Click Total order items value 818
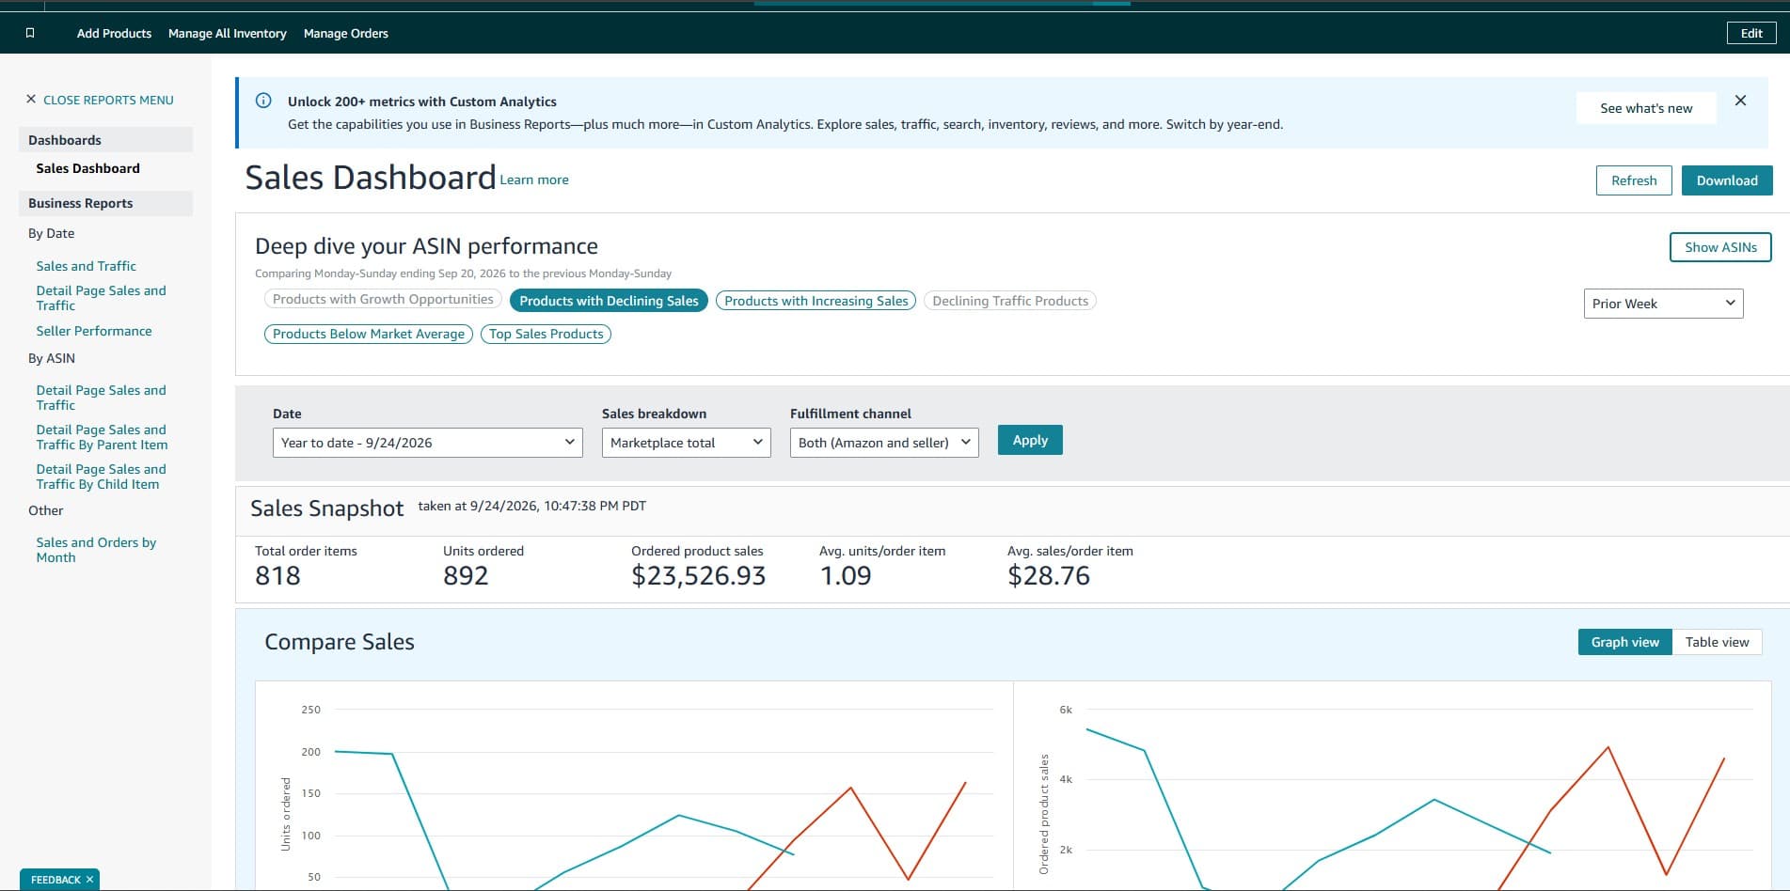 click(277, 575)
